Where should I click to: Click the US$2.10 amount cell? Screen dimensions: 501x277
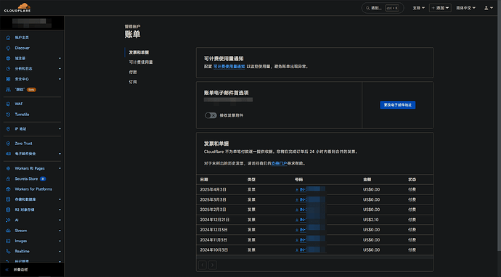[371, 220]
